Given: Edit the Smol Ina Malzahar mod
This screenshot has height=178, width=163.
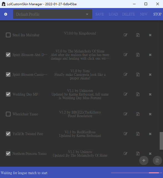Looking at the screenshot, I should click(126, 35).
